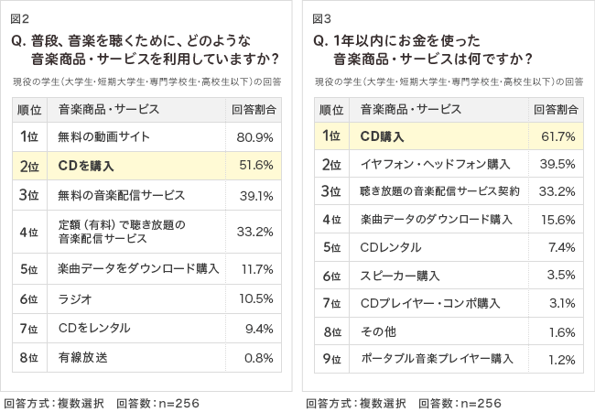Screen dimensions: 595x412
Task: Click the highlighted 'CD購入' row in Figure 3
Action: 383,136
